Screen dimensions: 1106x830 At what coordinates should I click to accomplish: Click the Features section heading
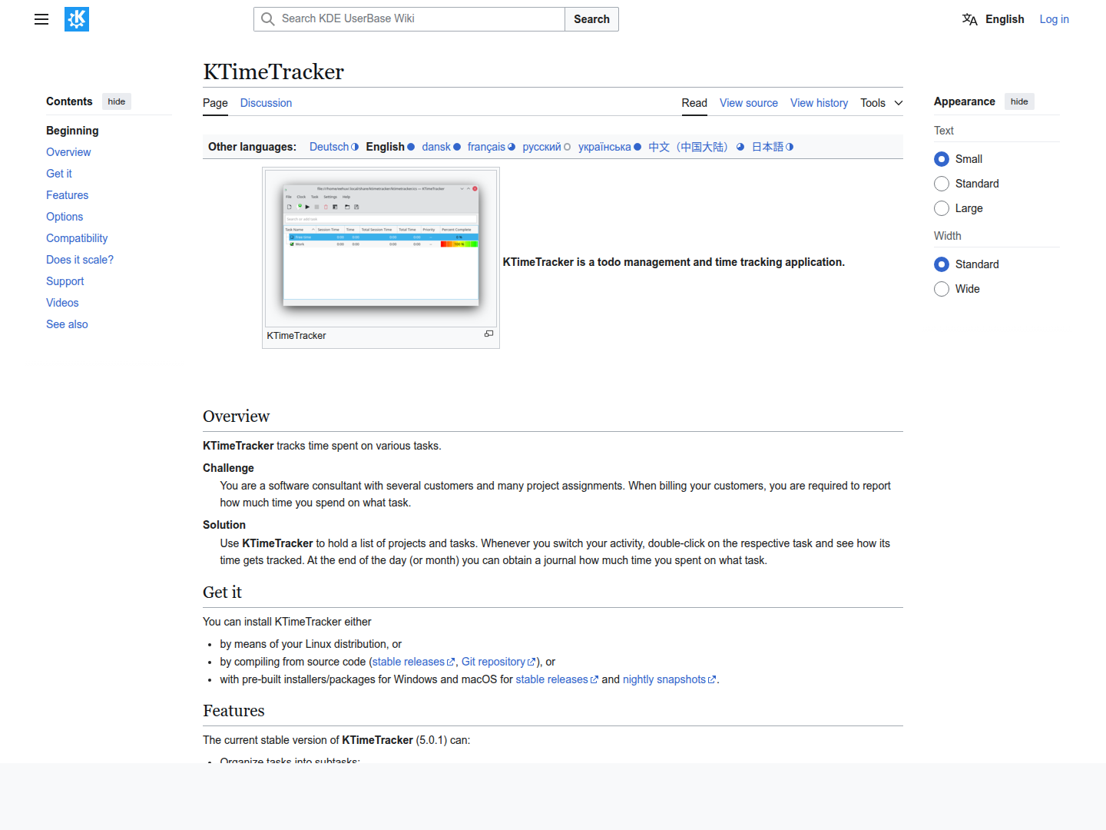coord(233,710)
